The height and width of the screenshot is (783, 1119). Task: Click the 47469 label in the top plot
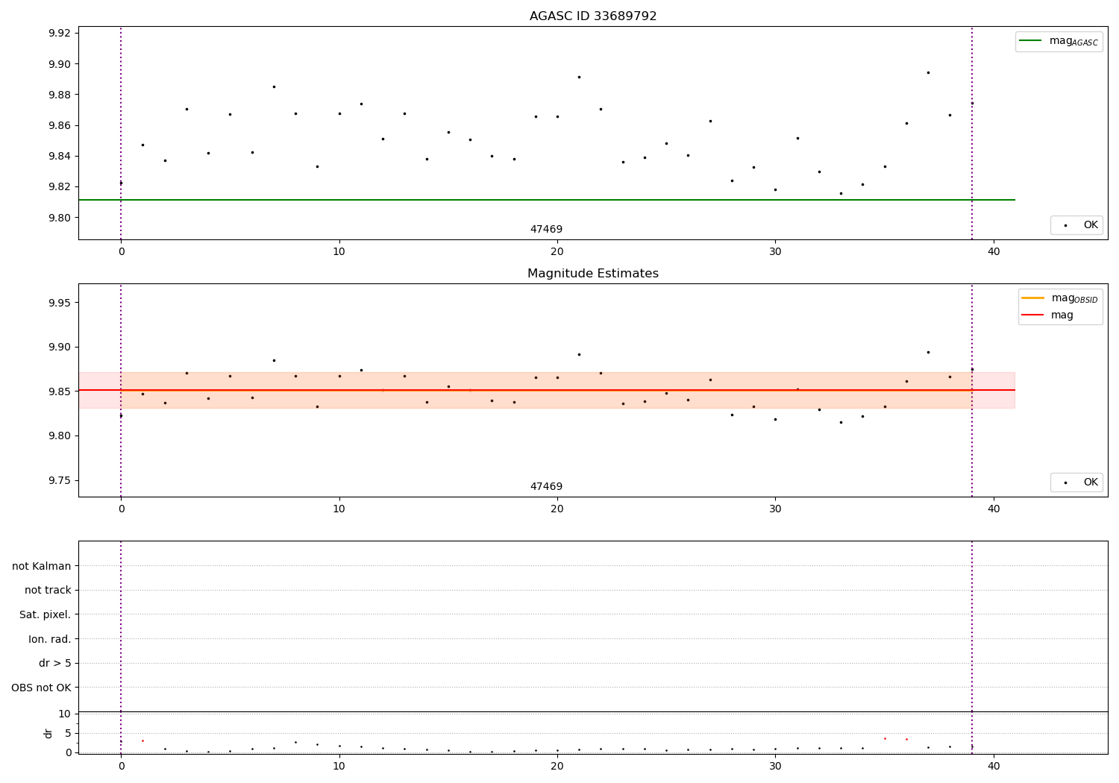pos(546,230)
